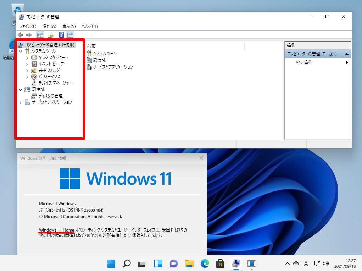Expand サービスとアプリケーション in the tree
This screenshot has width=362, height=271.
coord(21,102)
